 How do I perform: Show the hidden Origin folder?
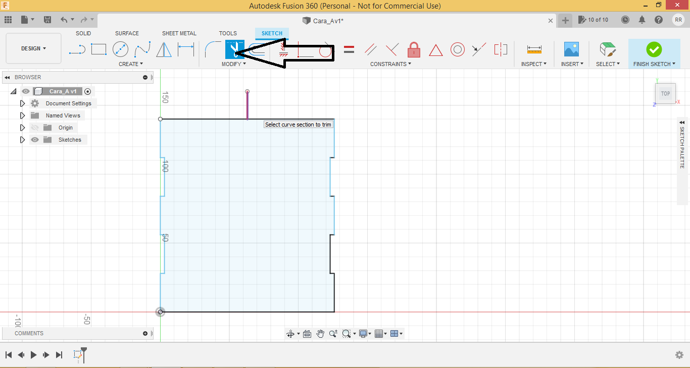tap(35, 128)
